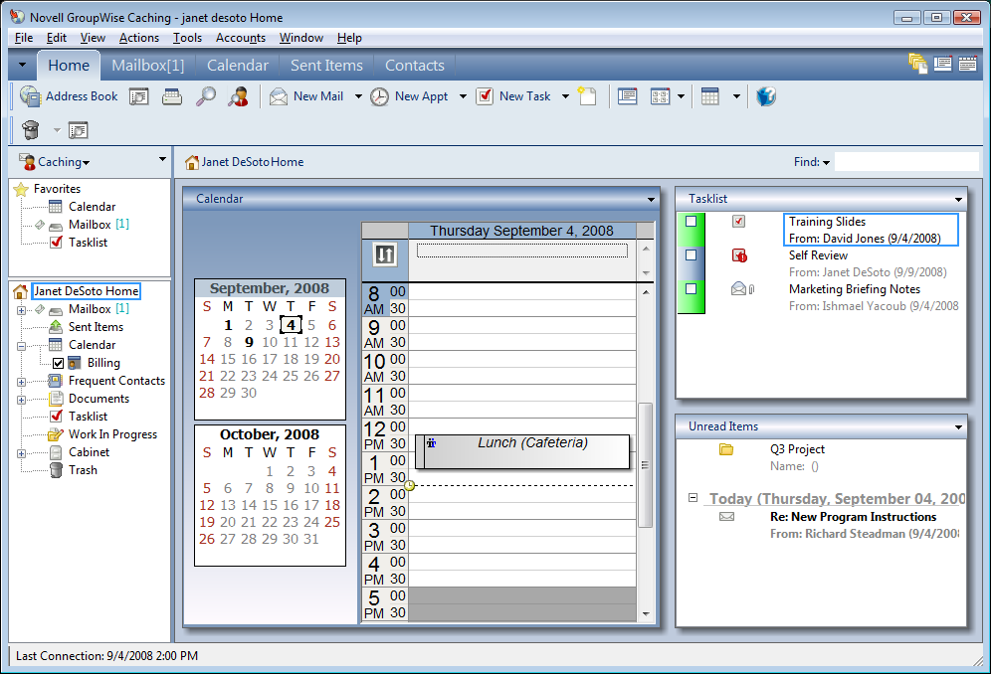Viewport: 991px width, 674px height.
Task: Open the Accounts menu
Action: pos(241,38)
